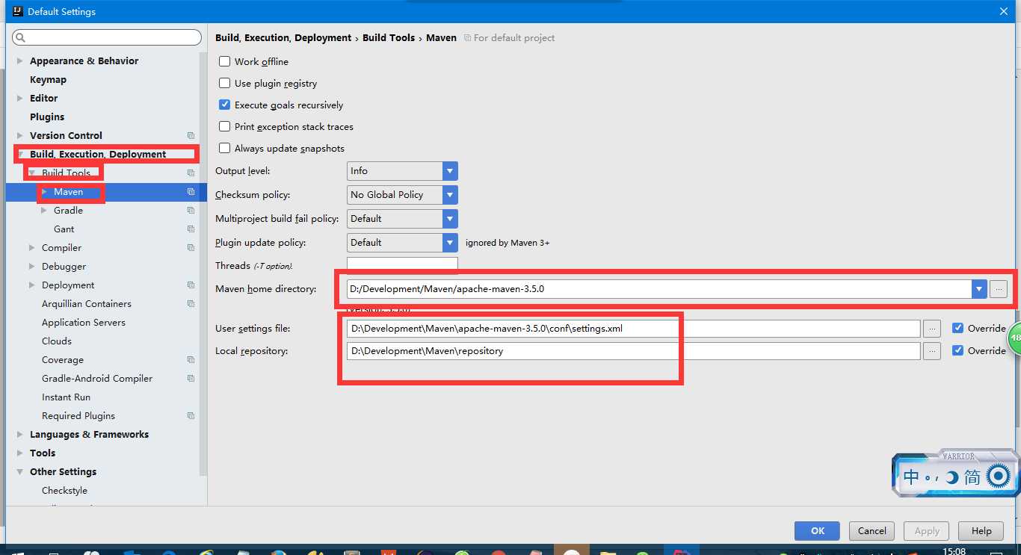Open IME settings gear icon
1021x555 pixels.
(998, 476)
